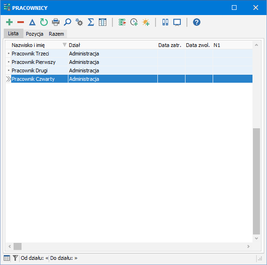Click the PRACOWNICY title bar app icon
Image resolution: width=267 pixels, height=265 pixels.
coord(7,8)
